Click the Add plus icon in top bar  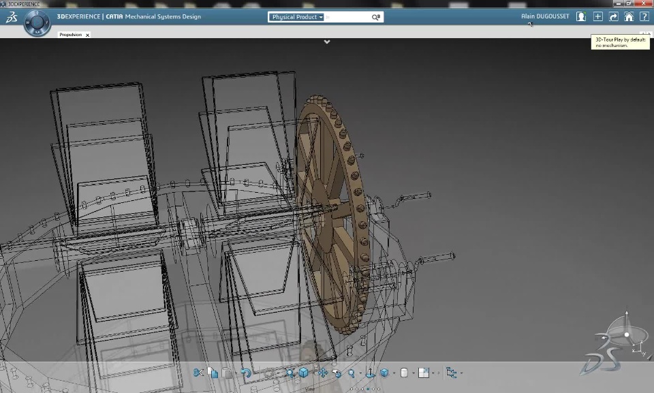pos(597,16)
